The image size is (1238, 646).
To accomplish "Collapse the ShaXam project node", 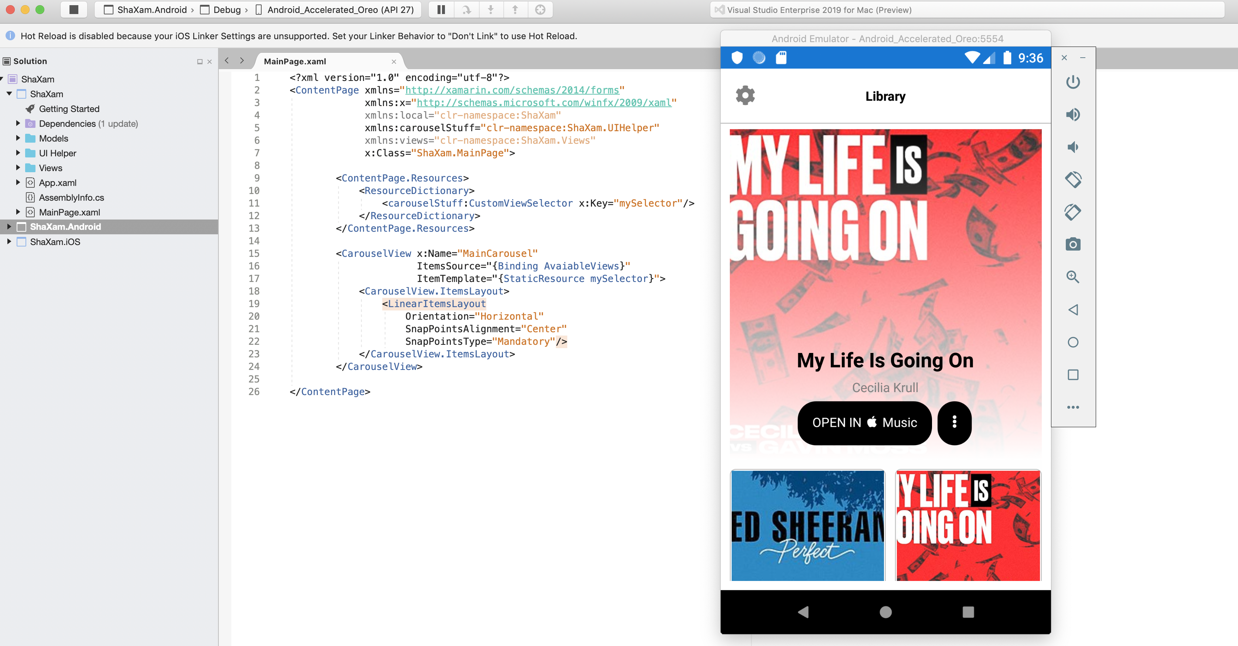I will click(9, 94).
